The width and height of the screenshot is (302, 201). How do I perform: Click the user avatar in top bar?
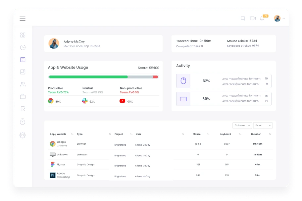pos(277,18)
